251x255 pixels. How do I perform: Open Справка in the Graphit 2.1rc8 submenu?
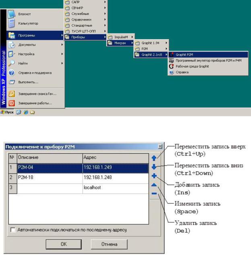coord(208,72)
